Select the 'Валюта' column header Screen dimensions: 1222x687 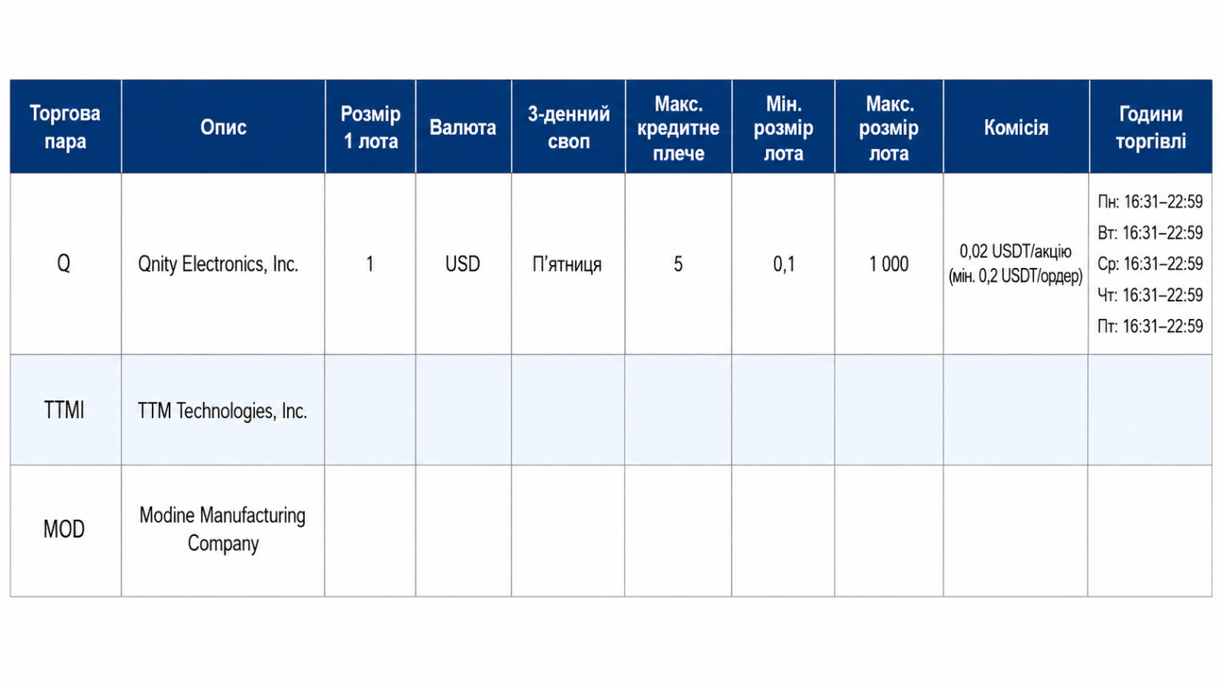click(464, 127)
